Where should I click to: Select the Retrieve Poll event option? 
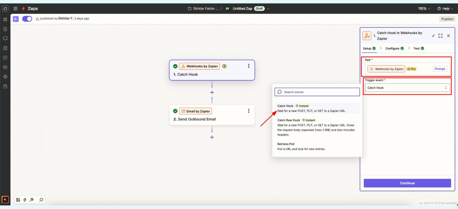pos(317,146)
